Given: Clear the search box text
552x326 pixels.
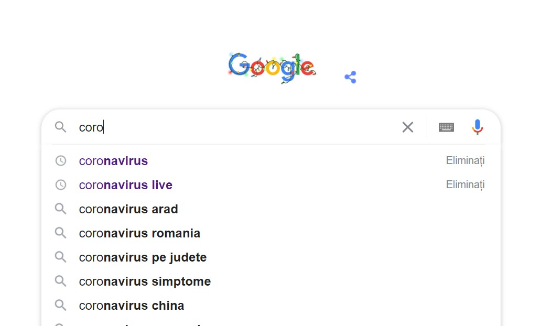Looking at the screenshot, I should tap(407, 127).
